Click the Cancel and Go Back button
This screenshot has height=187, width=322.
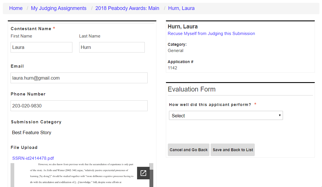click(189, 150)
